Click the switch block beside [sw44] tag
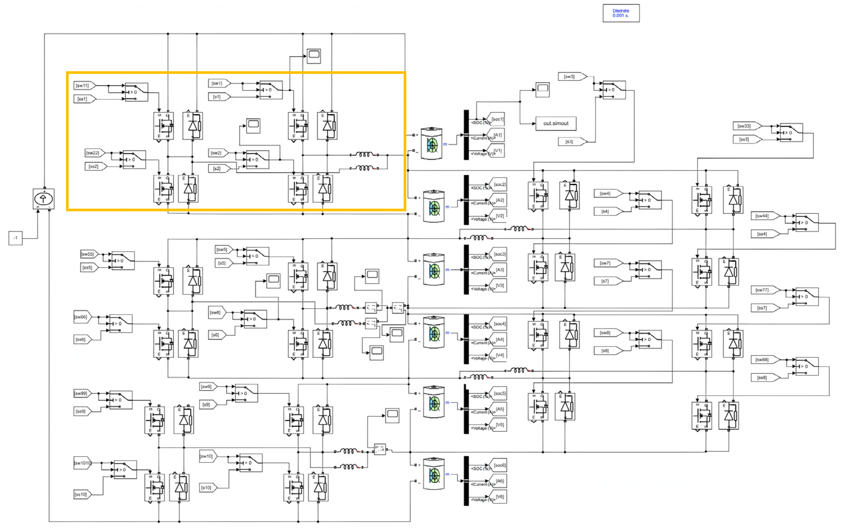The width and height of the screenshot is (844, 531). pyautogui.click(x=807, y=222)
